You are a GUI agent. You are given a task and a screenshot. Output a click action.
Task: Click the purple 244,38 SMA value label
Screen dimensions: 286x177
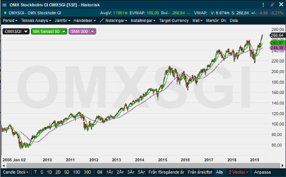pos(277,48)
